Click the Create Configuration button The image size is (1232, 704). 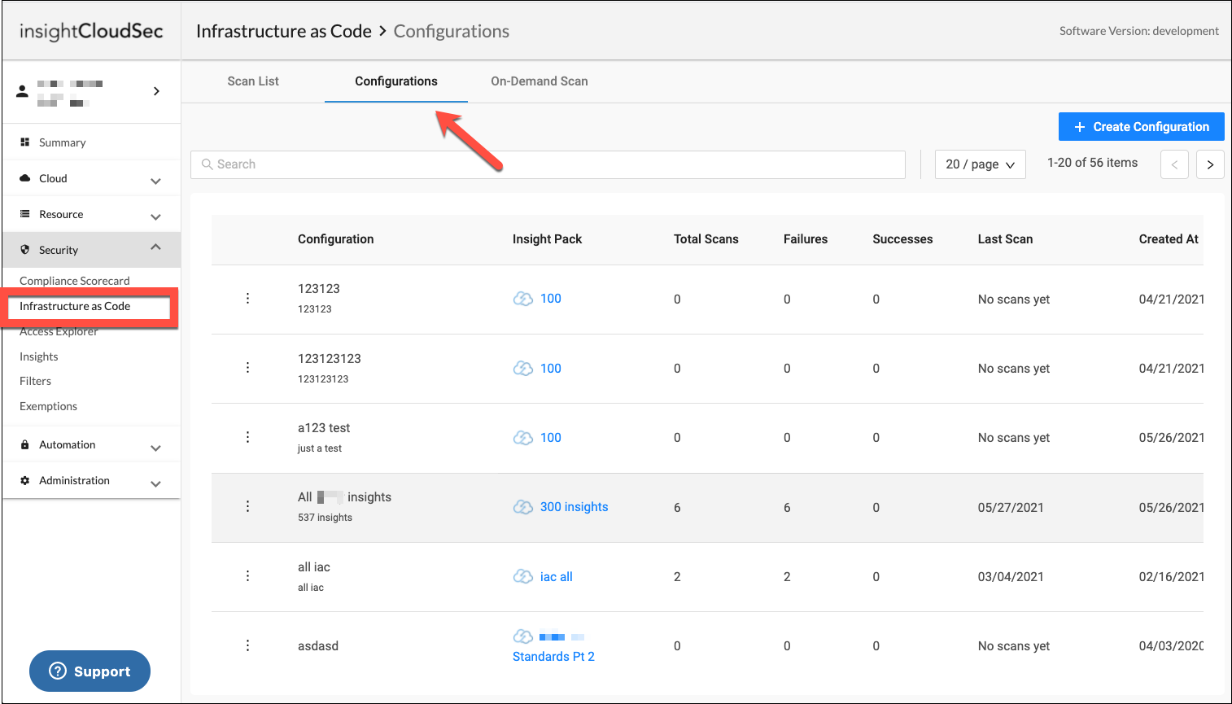[1141, 127]
